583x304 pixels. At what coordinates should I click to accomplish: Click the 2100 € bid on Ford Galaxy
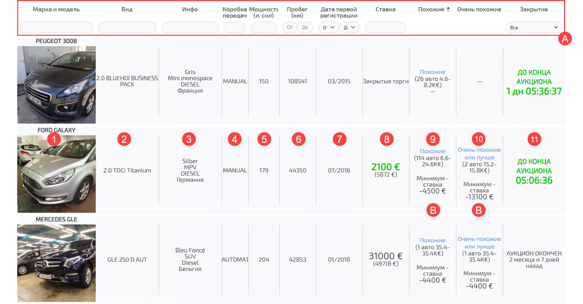click(386, 167)
